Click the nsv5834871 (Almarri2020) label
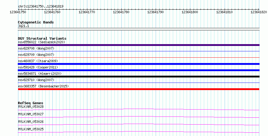Screen dimensions: 268x136 40,74
